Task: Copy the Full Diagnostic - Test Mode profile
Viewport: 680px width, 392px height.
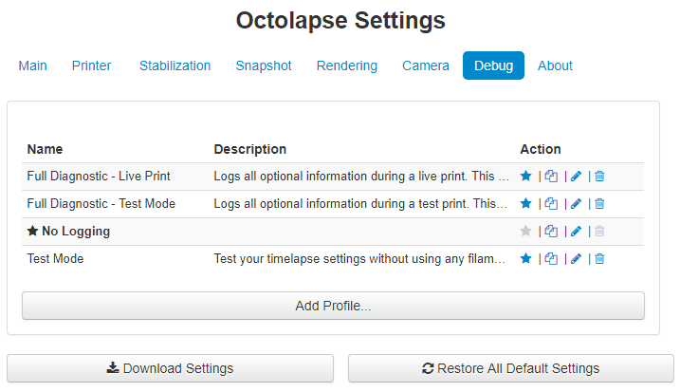Action: point(551,204)
